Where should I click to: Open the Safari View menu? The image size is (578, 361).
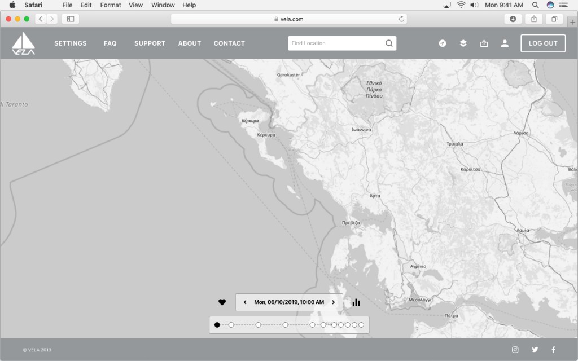coord(135,5)
